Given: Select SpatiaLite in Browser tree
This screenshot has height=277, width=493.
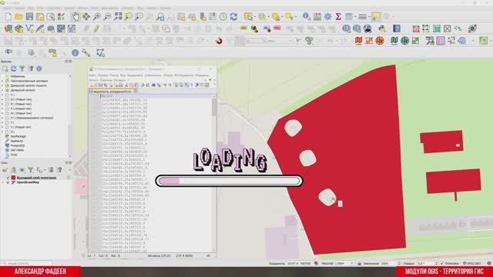Looking at the screenshot, I should coord(17,141).
